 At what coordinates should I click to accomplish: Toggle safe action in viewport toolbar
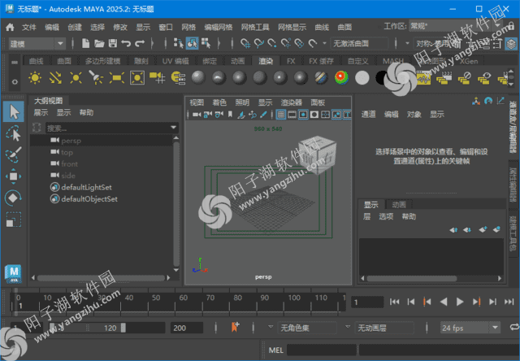[336, 115]
